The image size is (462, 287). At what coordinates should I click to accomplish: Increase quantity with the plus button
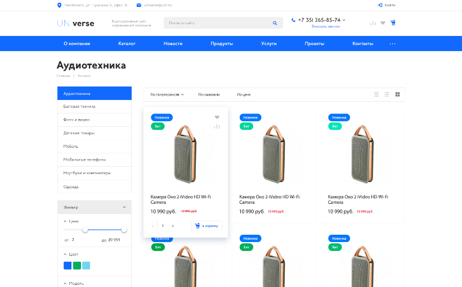pos(173,226)
